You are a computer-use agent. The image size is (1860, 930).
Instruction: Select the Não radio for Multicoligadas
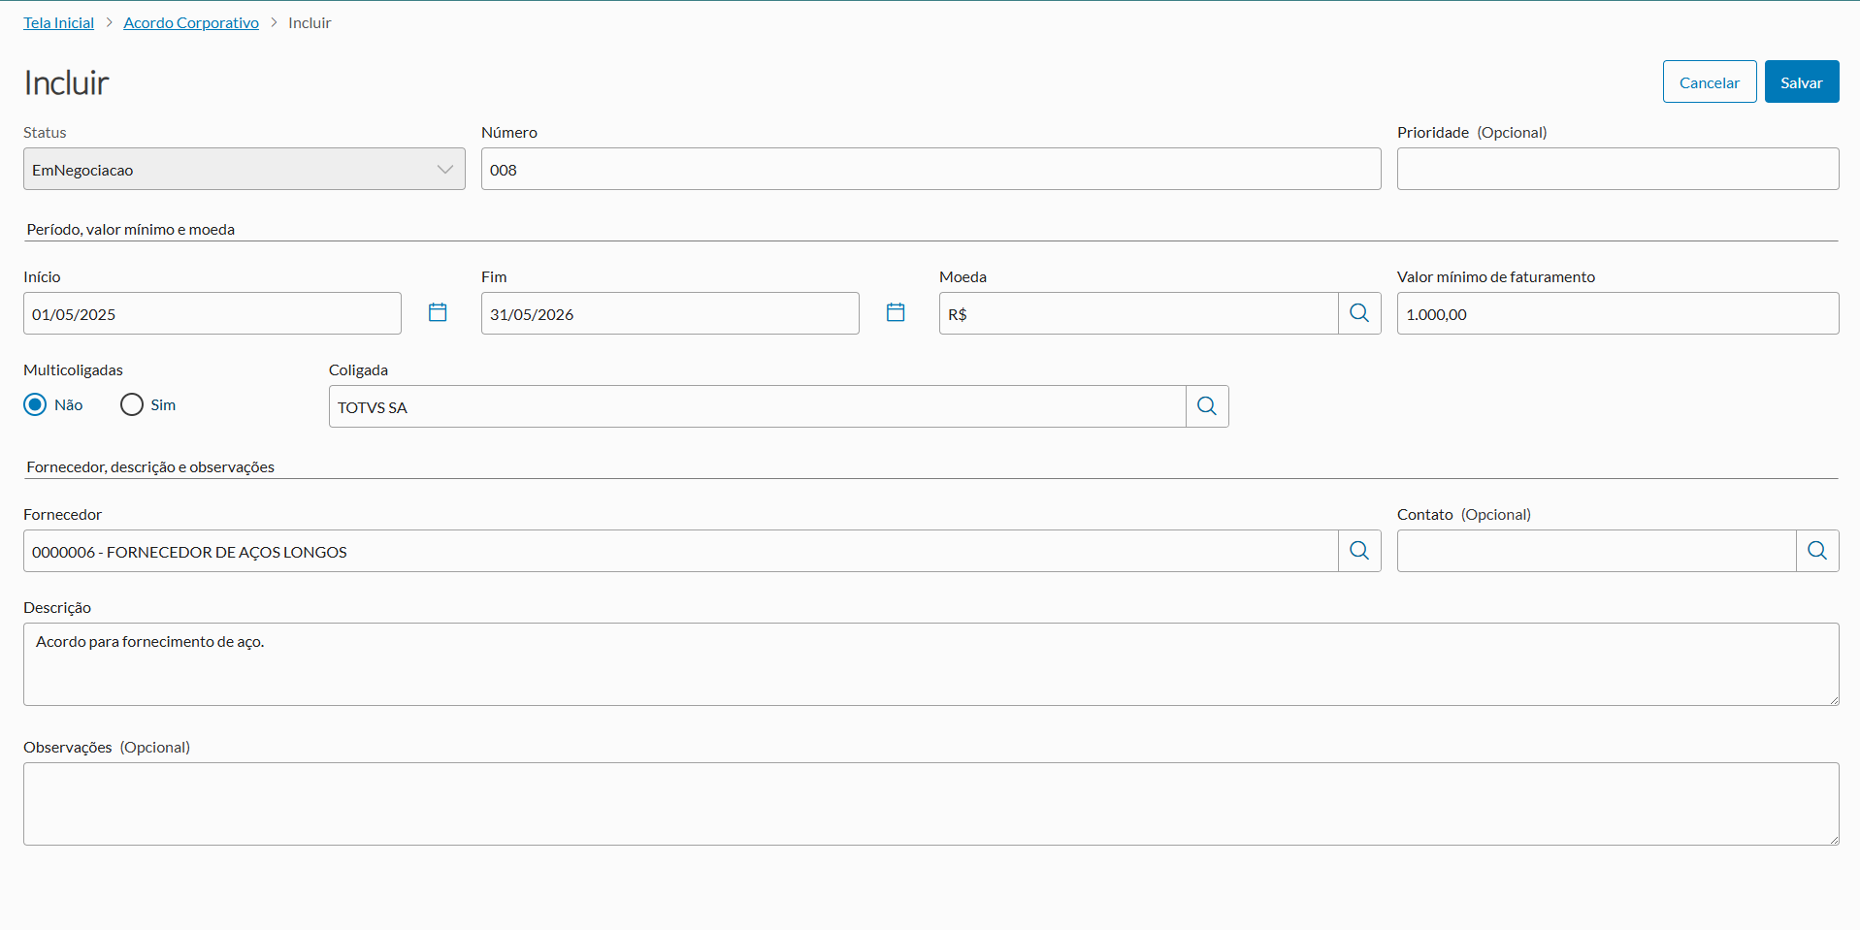click(35, 404)
